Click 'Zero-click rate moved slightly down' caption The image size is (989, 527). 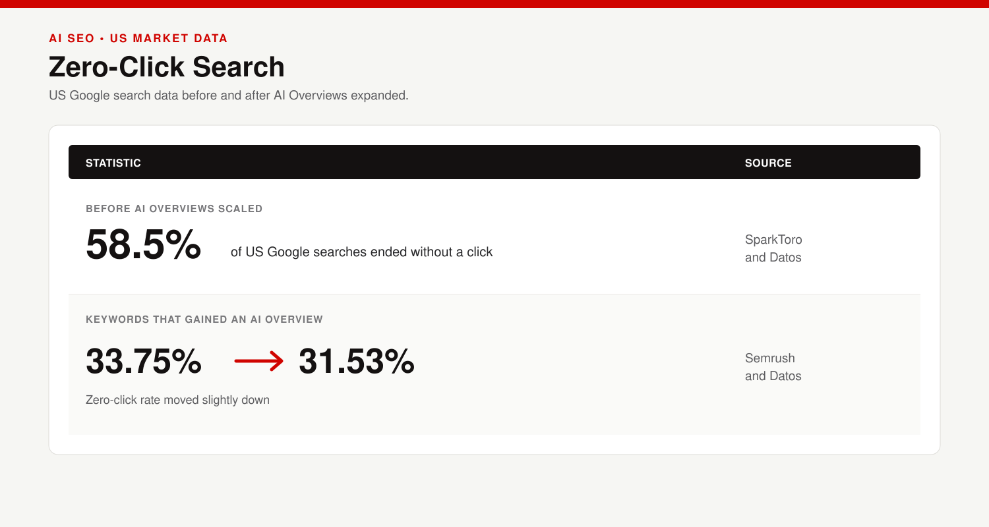point(177,400)
